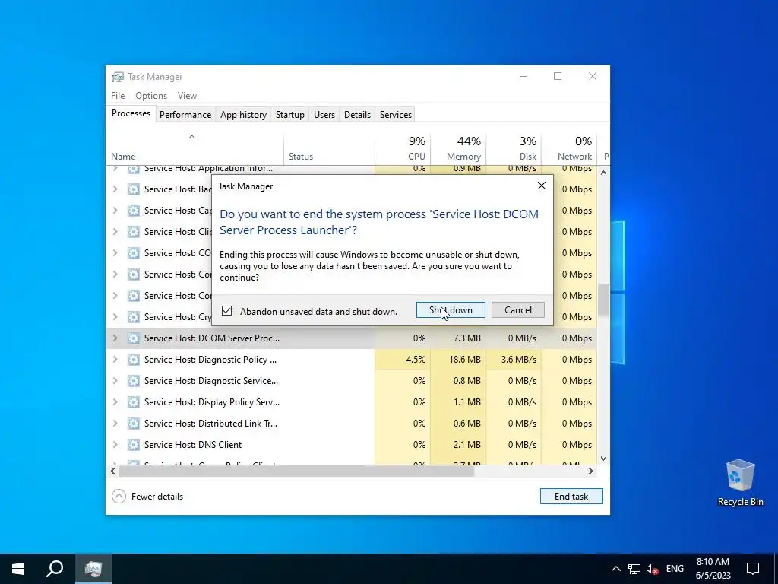This screenshot has height=584, width=778.
Task: Open the Windows Start menu
Action: [18, 569]
